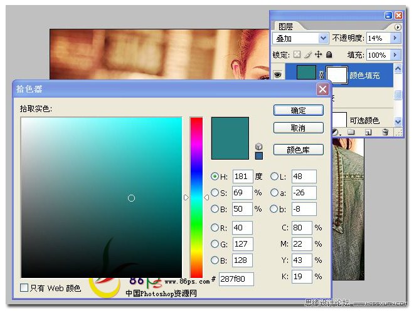Click the vertical rainbow hue slider bar
Screen dimensions: 414x313
[x=196, y=197]
